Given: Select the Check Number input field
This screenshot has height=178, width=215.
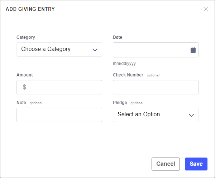Looking at the screenshot, I should [156, 87].
